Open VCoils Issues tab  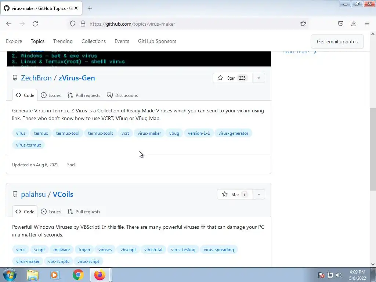click(51, 212)
